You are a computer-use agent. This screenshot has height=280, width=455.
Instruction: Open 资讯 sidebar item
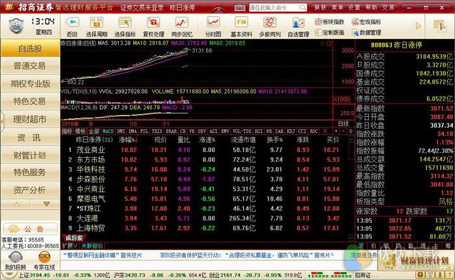coord(30,137)
